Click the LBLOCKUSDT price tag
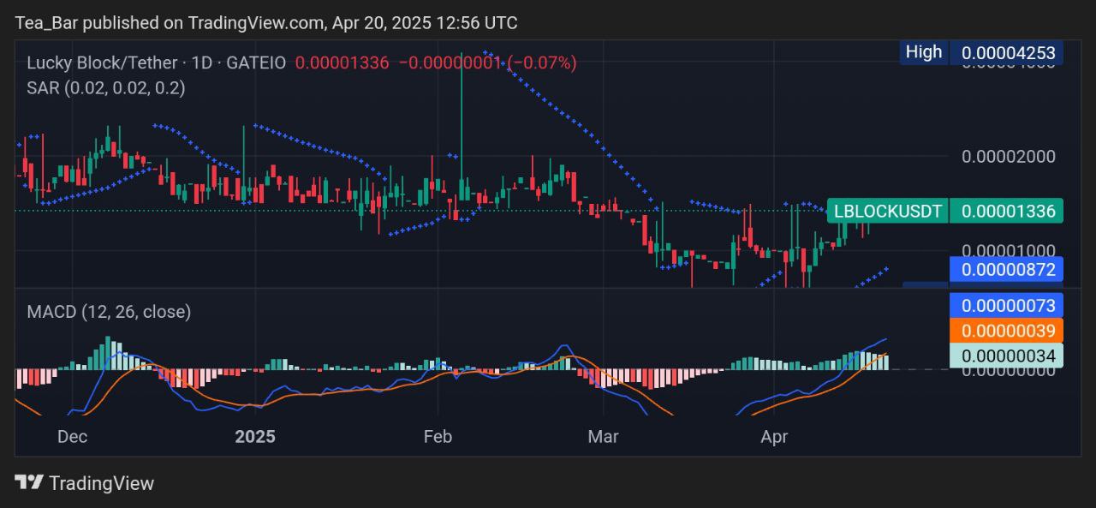This screenshot has width=1096, height=508. coord(888,211)
